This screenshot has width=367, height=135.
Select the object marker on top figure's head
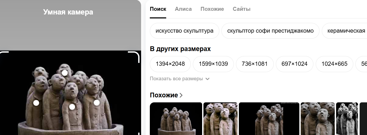(x=65, y=73)
